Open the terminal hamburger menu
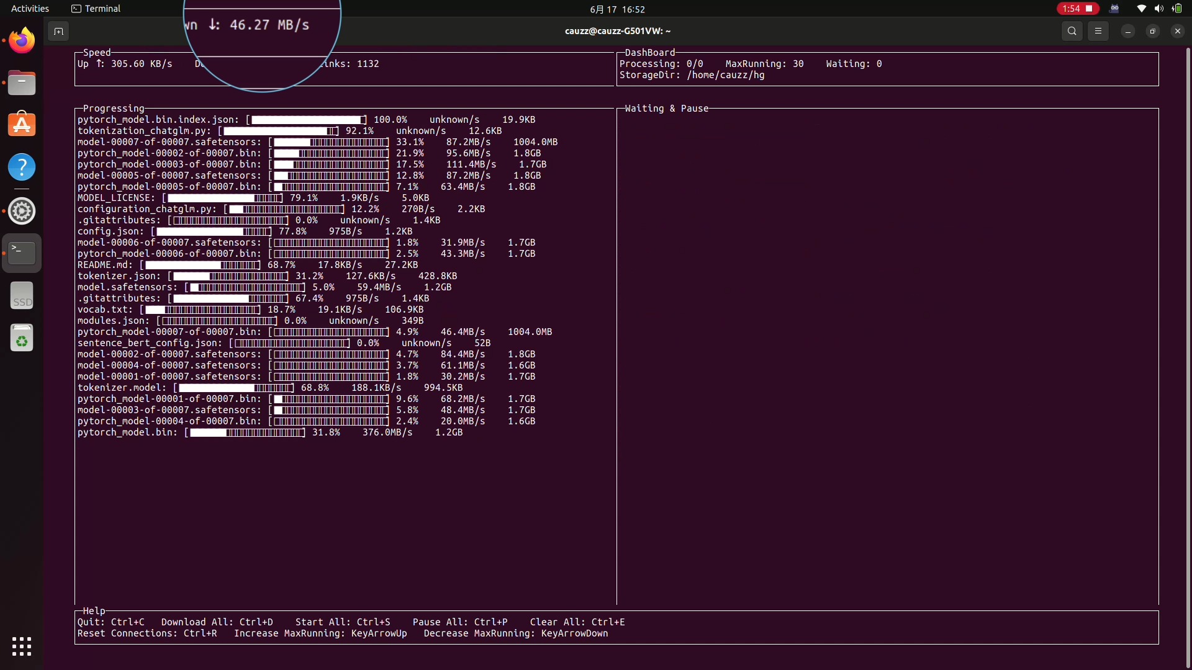The image size is (1192, 670). (1098, 31)
